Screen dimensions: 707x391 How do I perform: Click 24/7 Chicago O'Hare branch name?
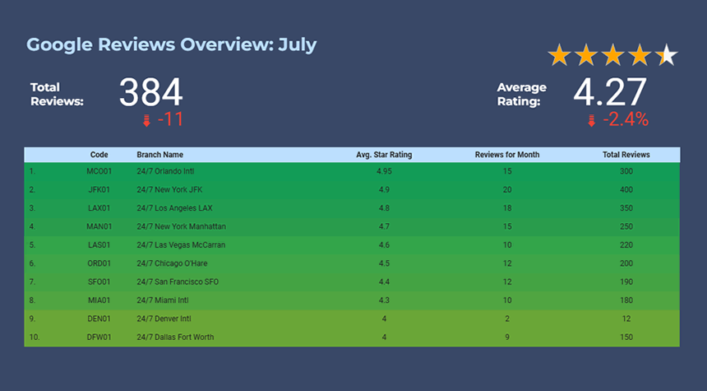tap(173, 263)
